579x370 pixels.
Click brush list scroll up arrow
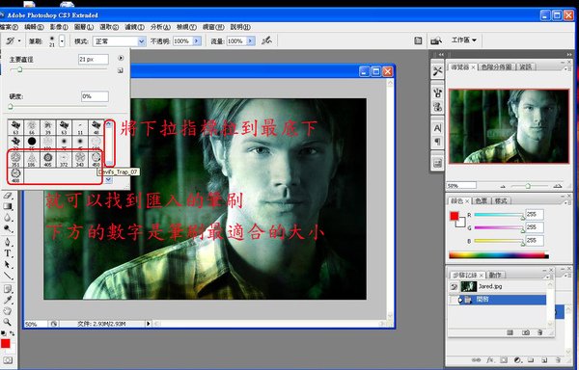click(x=109, y=124)
